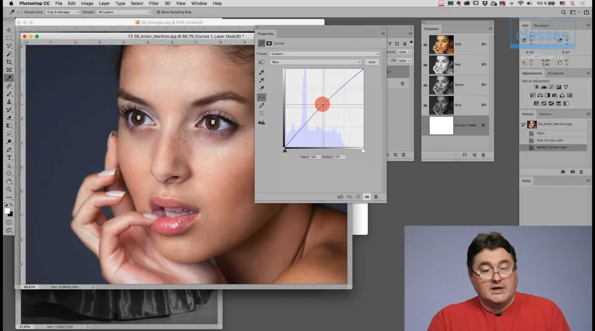Toggle RGB channel visibility

[x=425, y=45]
